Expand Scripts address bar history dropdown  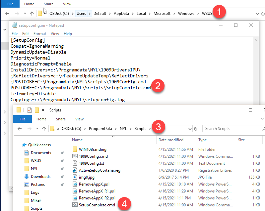point(190,129)
